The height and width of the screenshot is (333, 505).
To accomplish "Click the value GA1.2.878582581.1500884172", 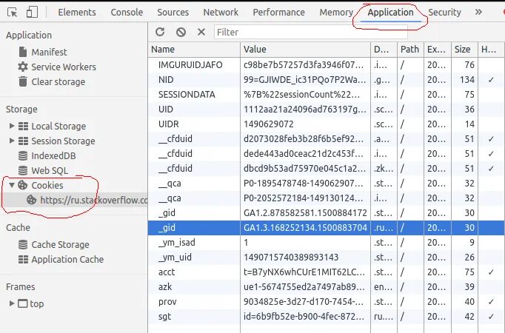I will coord(305,213).
